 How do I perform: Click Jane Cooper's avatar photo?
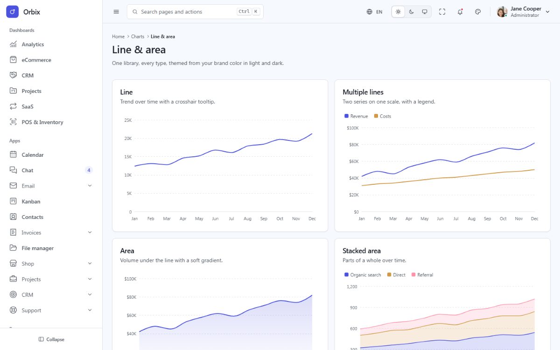[x=502, y=12]
